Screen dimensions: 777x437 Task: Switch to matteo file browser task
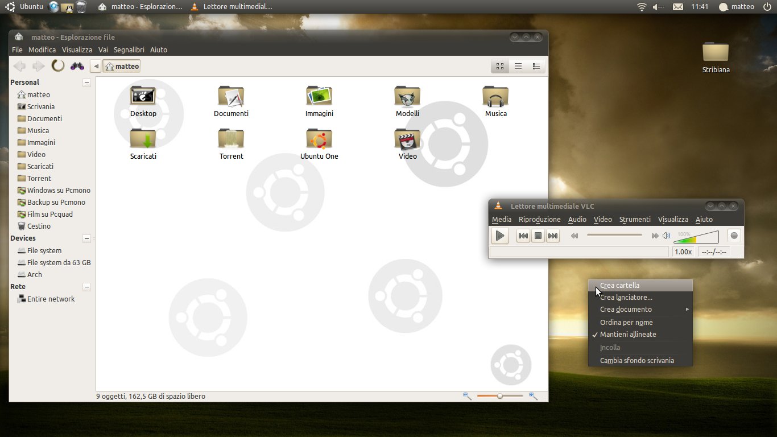(x=140, y=7)
